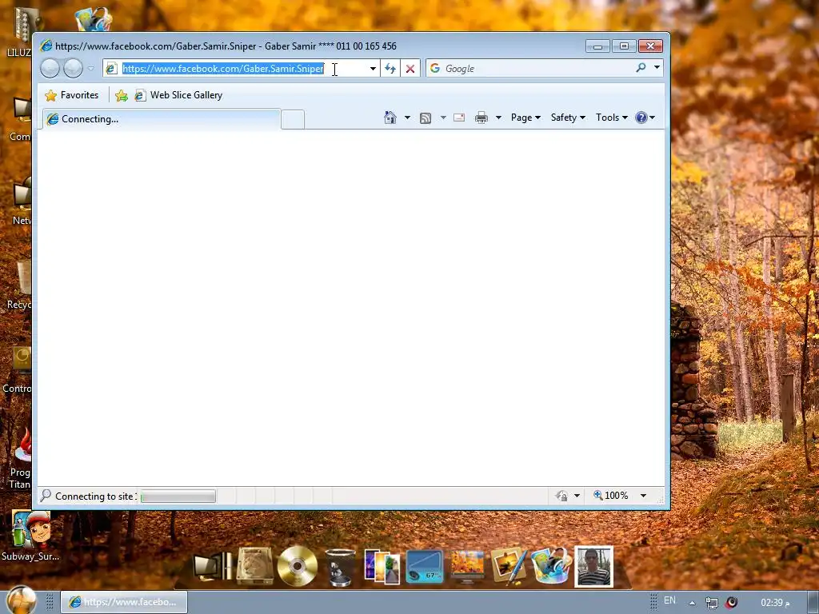Click the Home page icon
The width and height of the screenshot is (819, 614).
pos(390,118)
